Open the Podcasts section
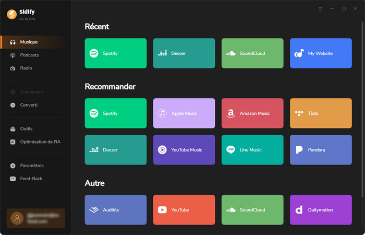Screen dimensions: 365x235 [29, 55]
